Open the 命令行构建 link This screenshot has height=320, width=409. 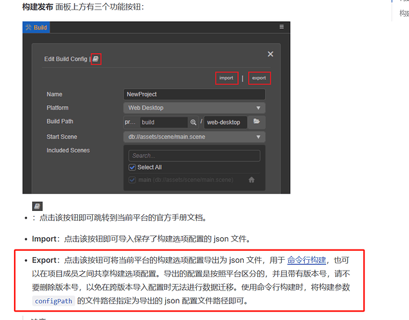(307, 260)
